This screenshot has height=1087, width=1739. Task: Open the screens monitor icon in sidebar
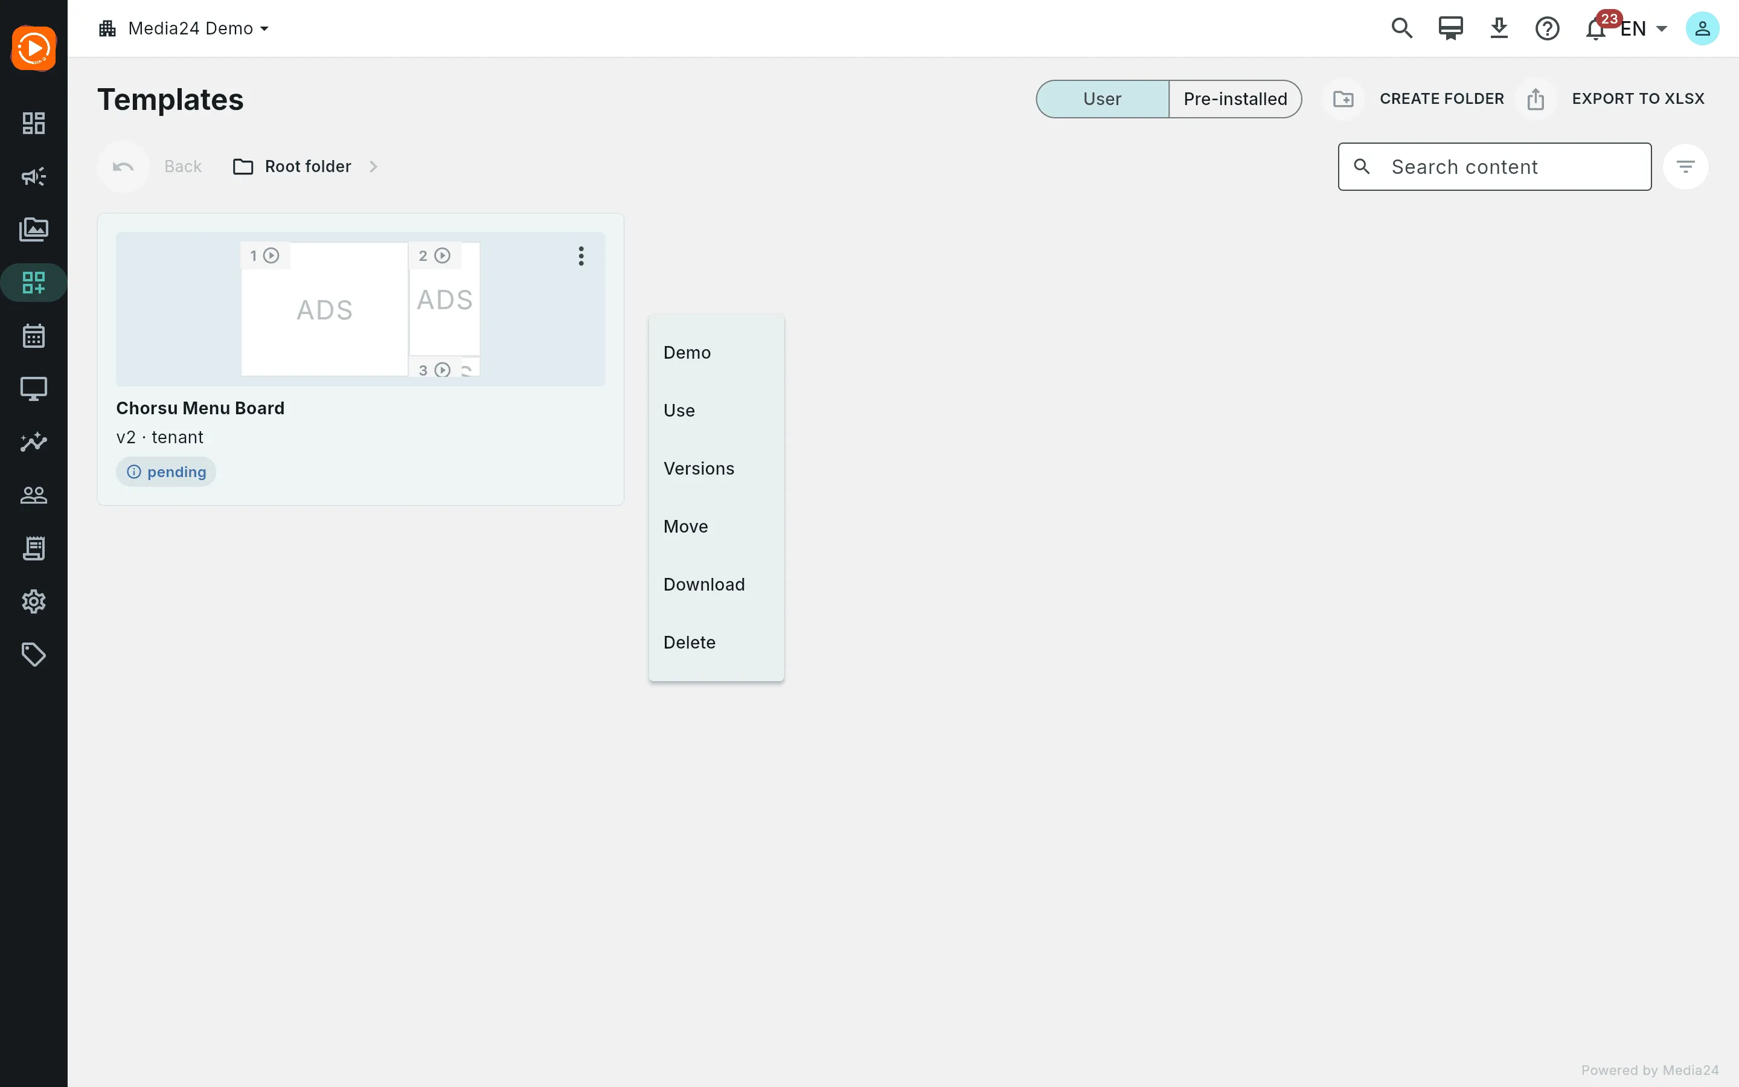[x=34, y=389]
